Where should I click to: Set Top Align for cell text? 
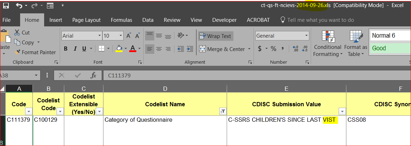pos(150,36)
